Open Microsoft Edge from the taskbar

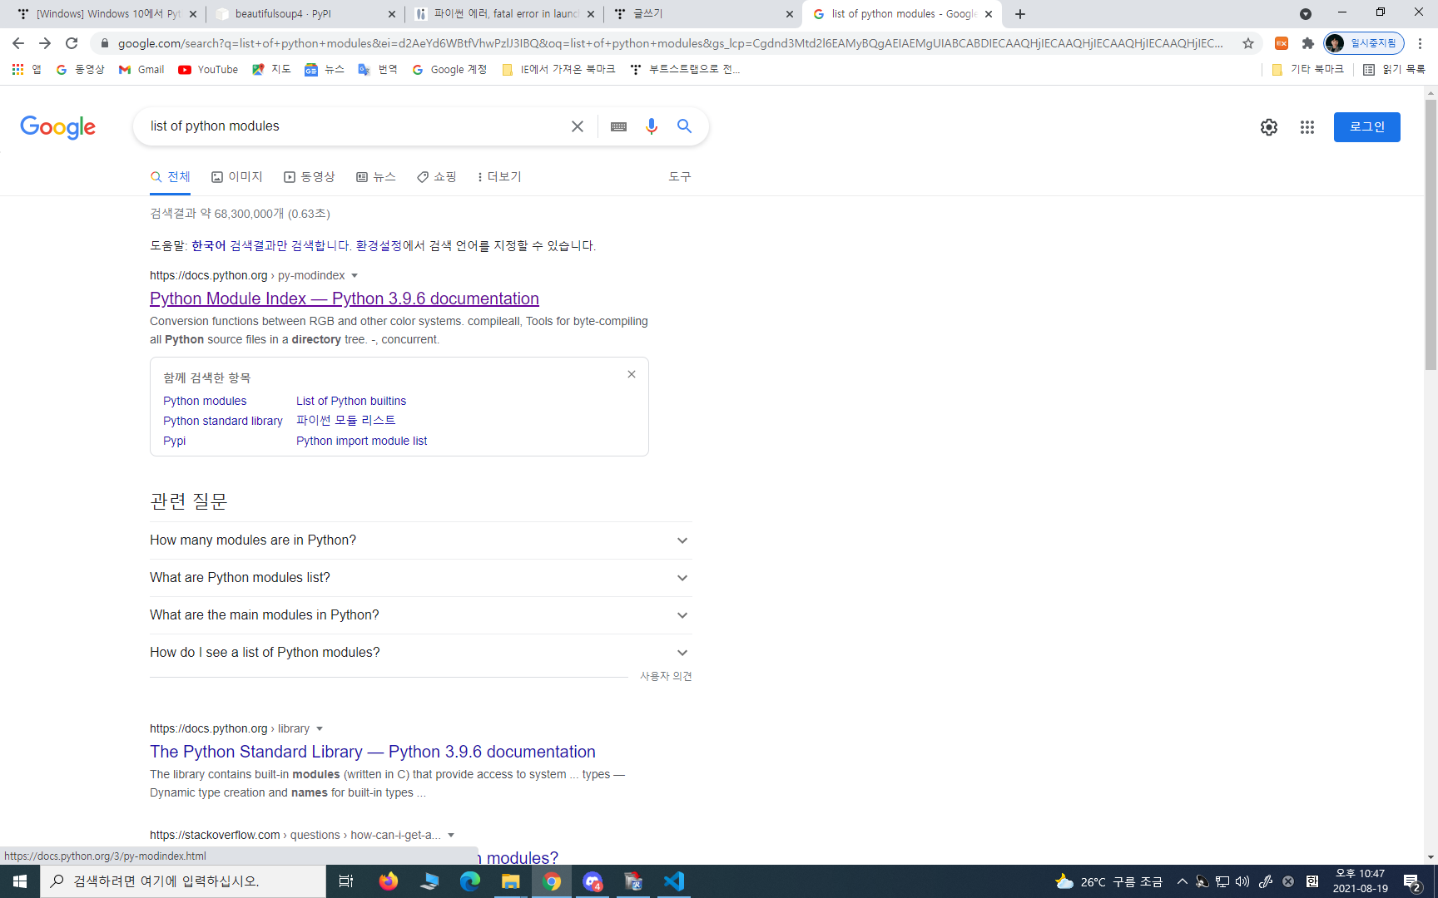pos(469,881)
